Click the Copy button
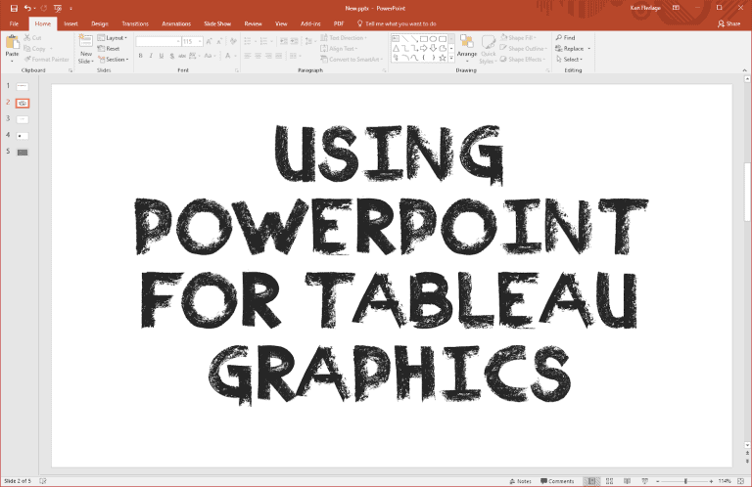This screenshot has width=752, height=487. [35, 48]
